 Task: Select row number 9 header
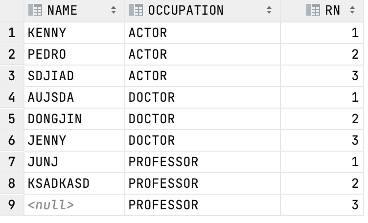(12, 205)
